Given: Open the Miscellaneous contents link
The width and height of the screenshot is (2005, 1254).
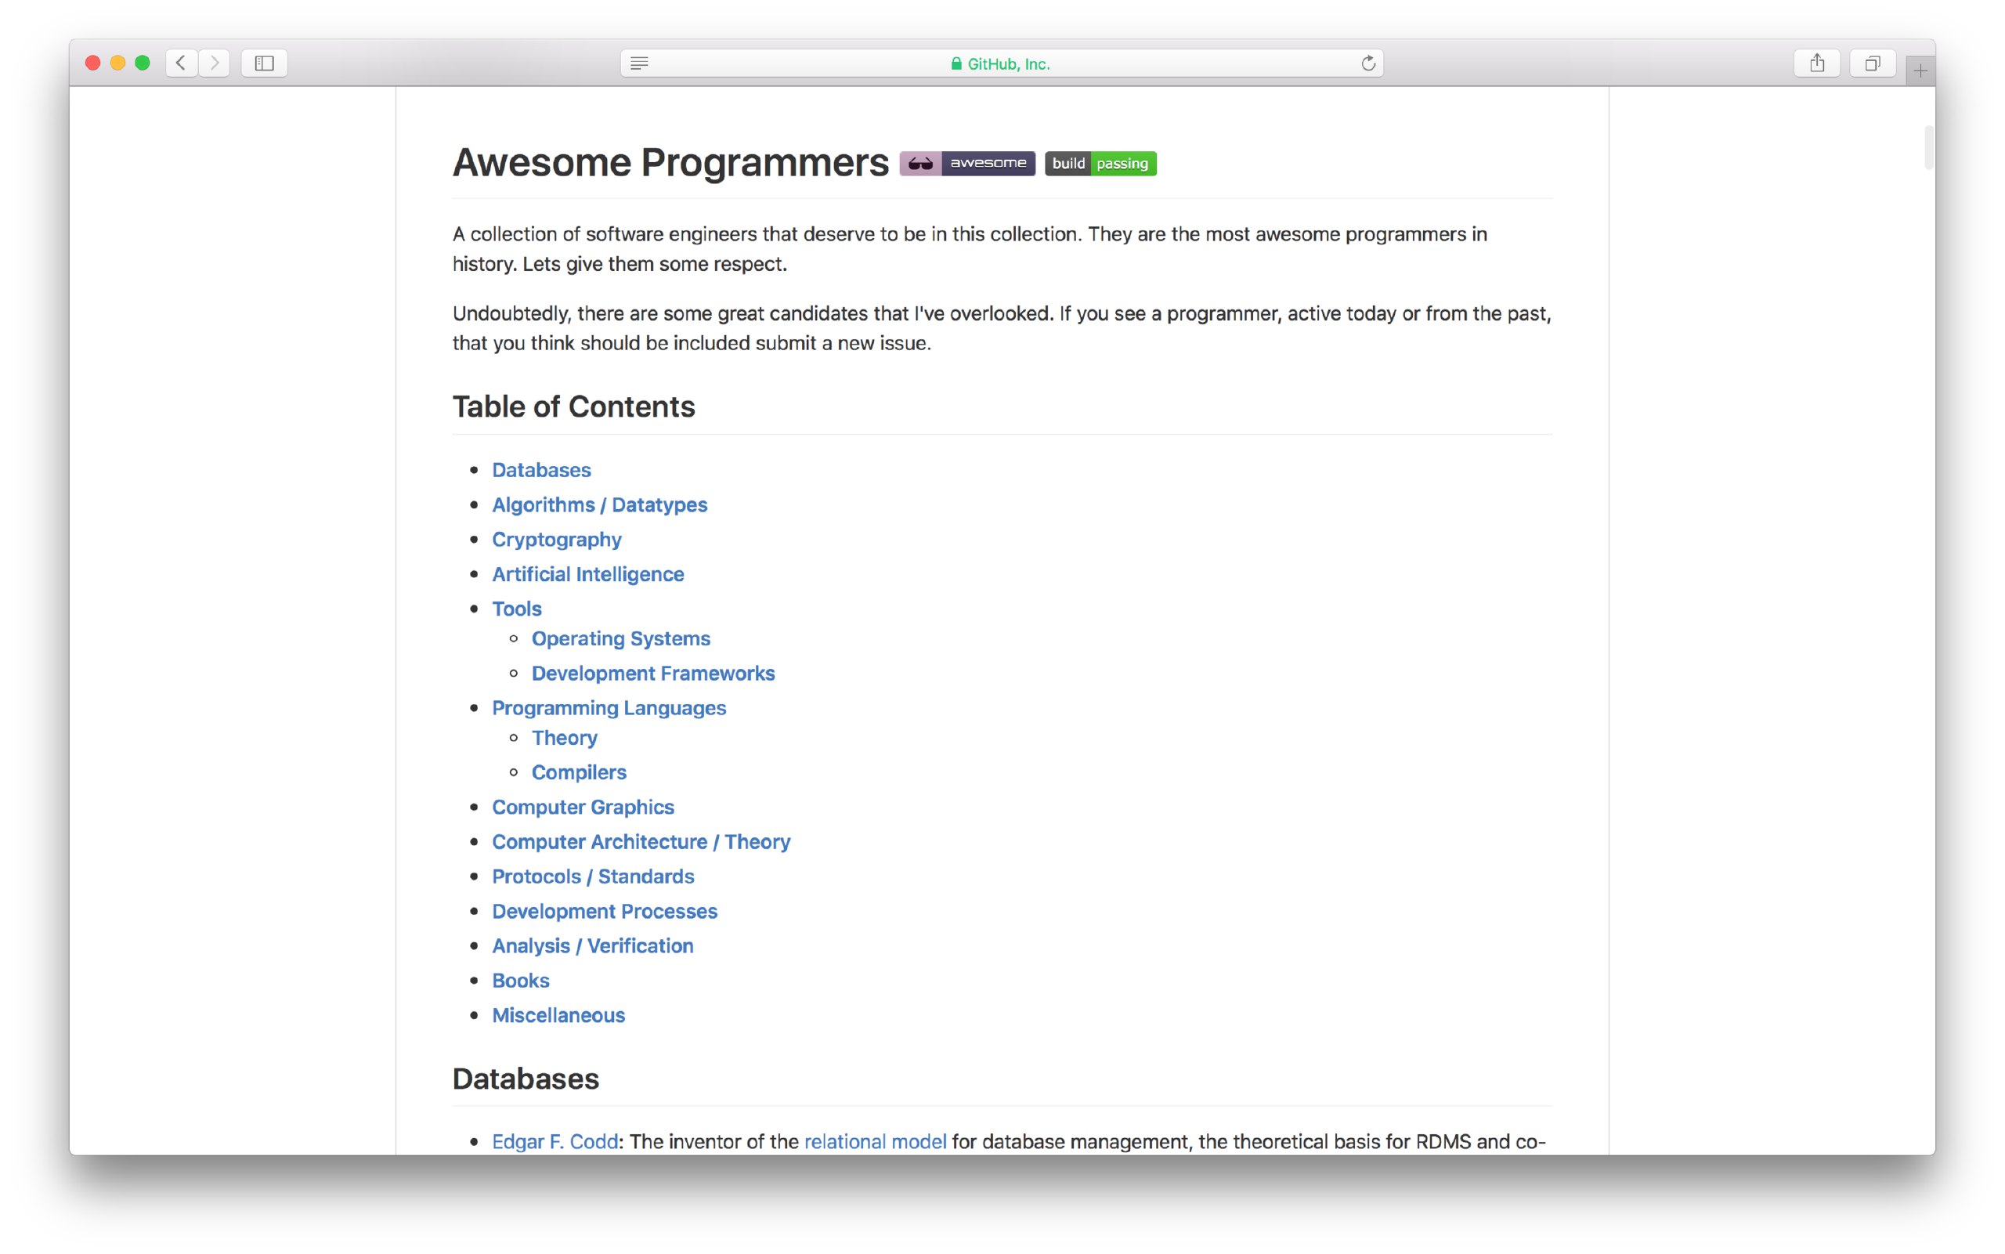Looking at the screenshot, I should pyautogui.click(x=558, y=1015).
